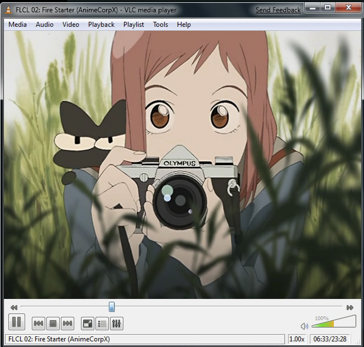
Task: Skip to previous media in playlist
Action: point(39,323)
